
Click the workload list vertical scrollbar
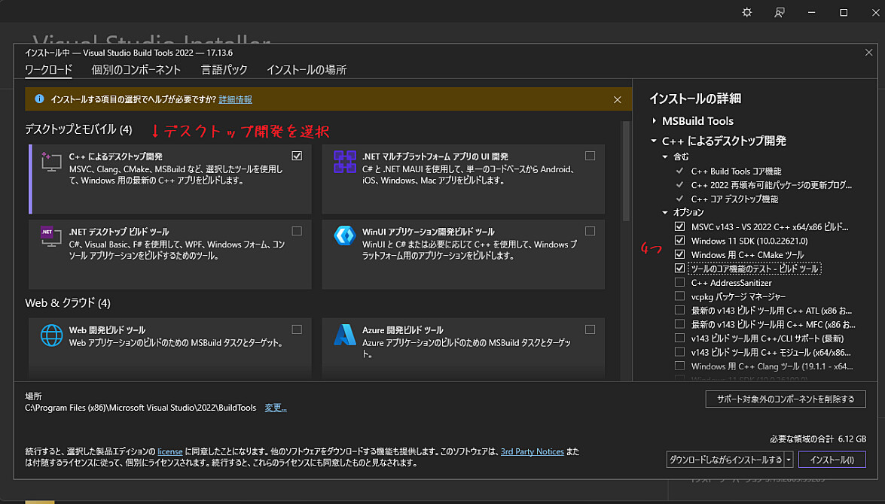coord(625,172)
